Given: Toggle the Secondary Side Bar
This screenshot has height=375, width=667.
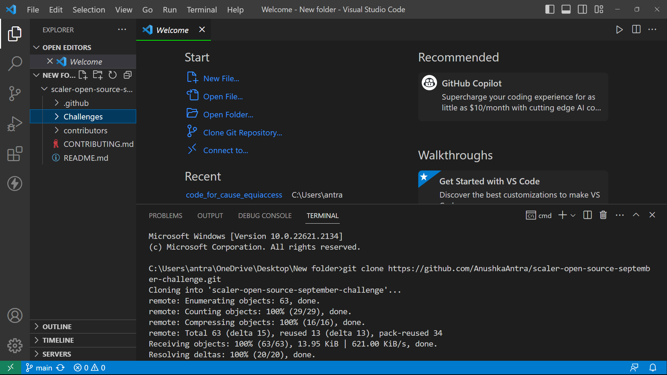Looking at the screenshot, I should tap(582, 9).
